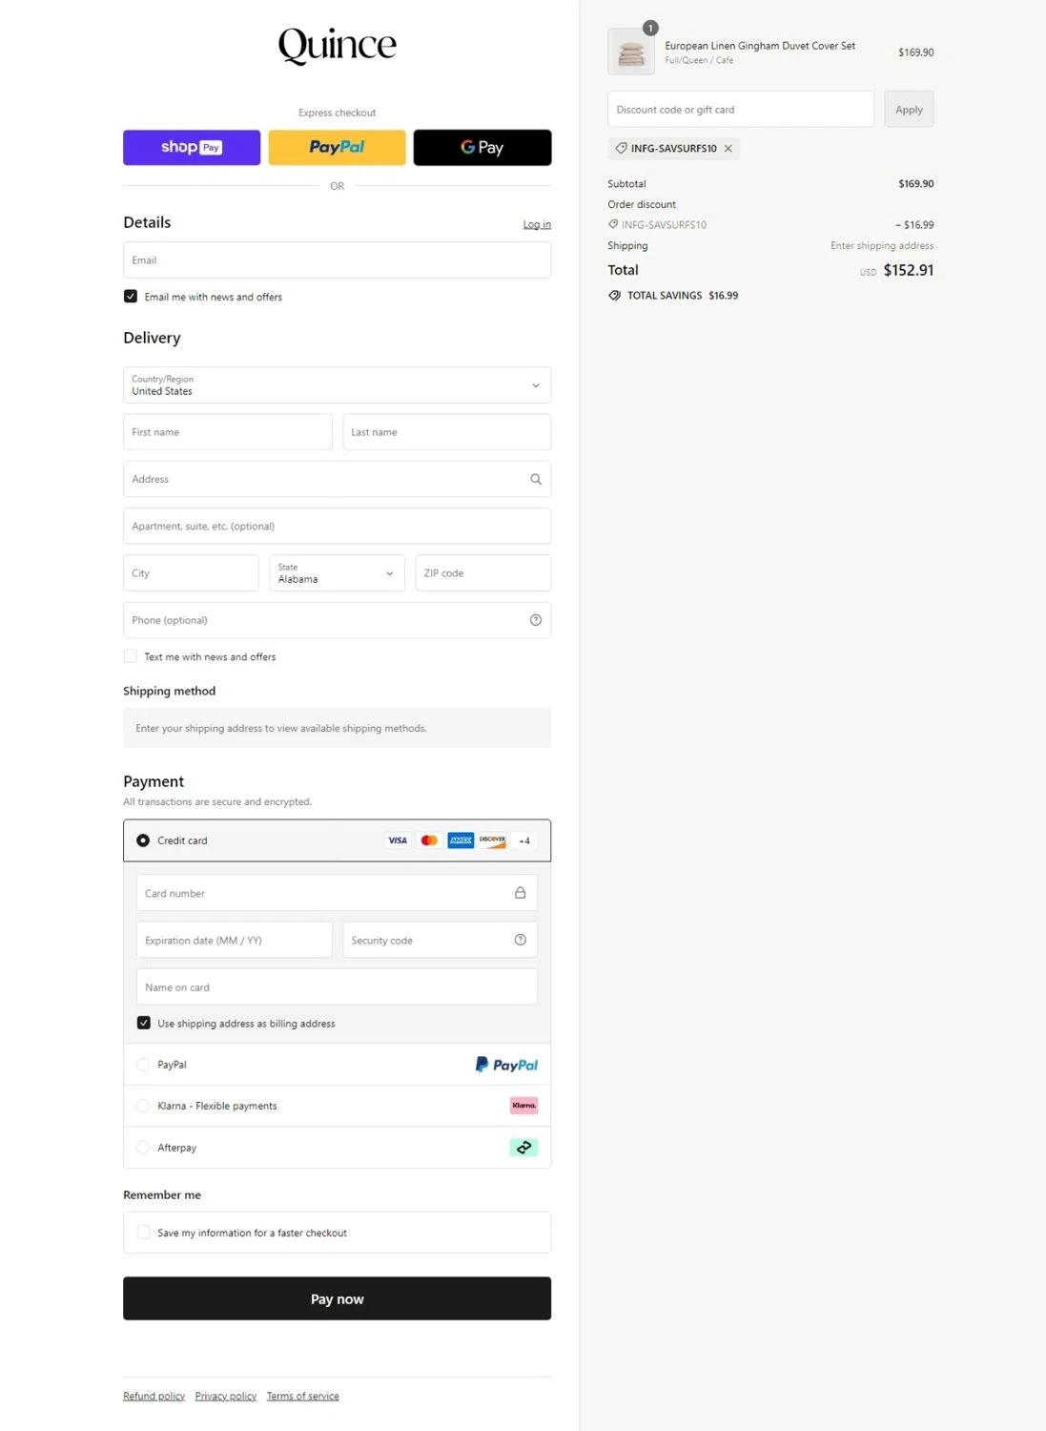Open the Refund policy link
The height and width of the screenshot is (1431, 1046).
[x=154, y=1397]
